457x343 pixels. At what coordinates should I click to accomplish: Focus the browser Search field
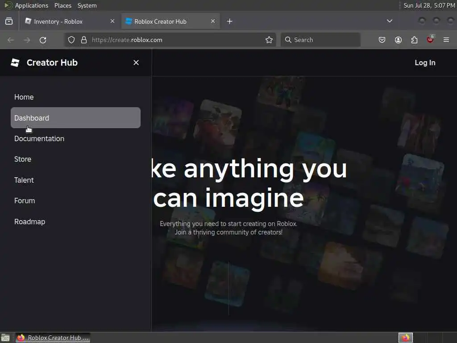point(320,40)
